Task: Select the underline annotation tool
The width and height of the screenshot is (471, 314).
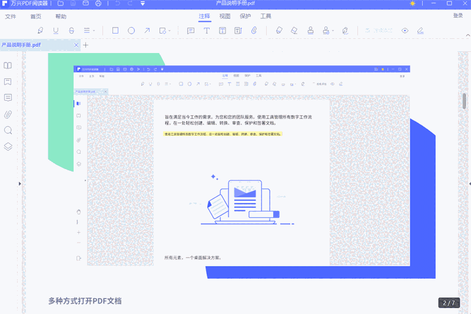Action: pos(55,31)
